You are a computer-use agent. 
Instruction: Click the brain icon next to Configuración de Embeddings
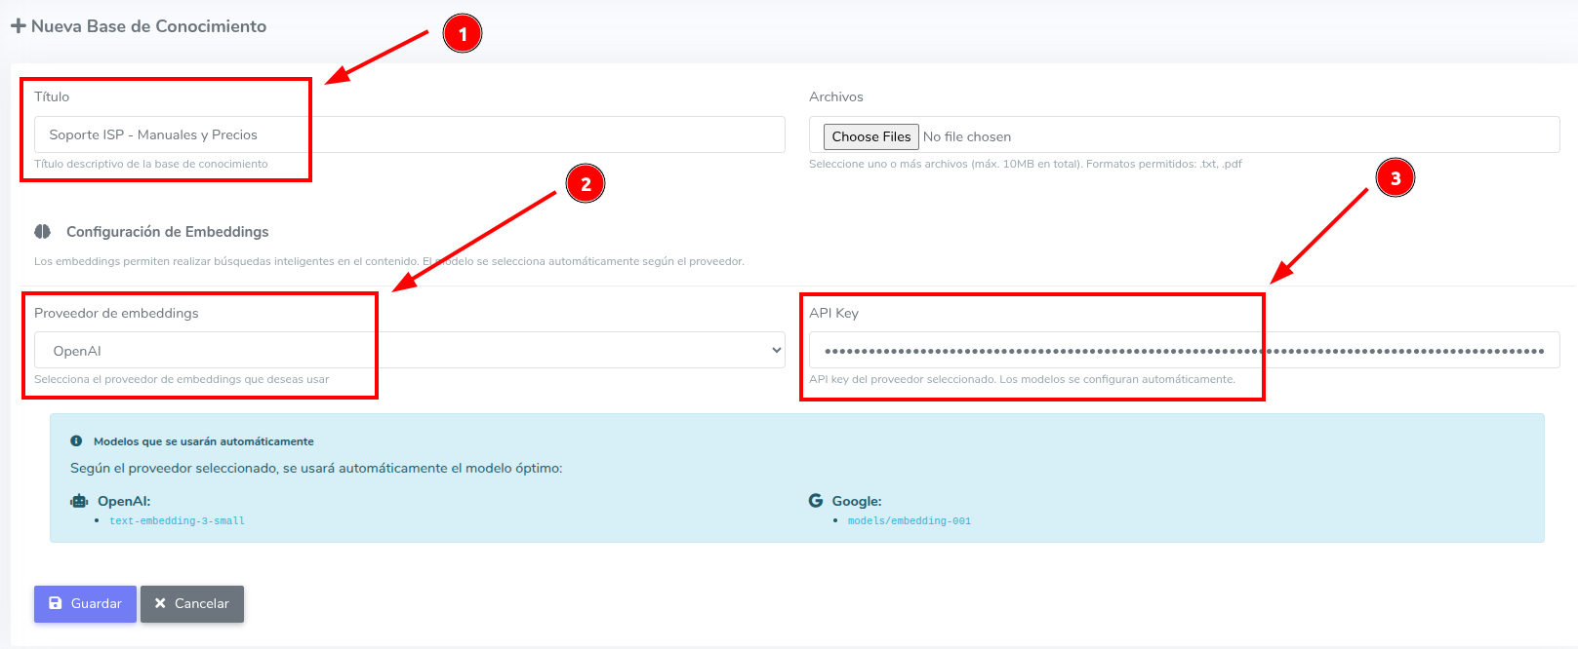(x=42, y=232)
